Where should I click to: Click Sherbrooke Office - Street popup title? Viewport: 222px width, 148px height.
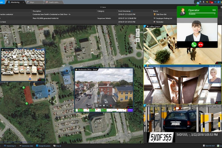pyautogui.click(x=88, y=70)
